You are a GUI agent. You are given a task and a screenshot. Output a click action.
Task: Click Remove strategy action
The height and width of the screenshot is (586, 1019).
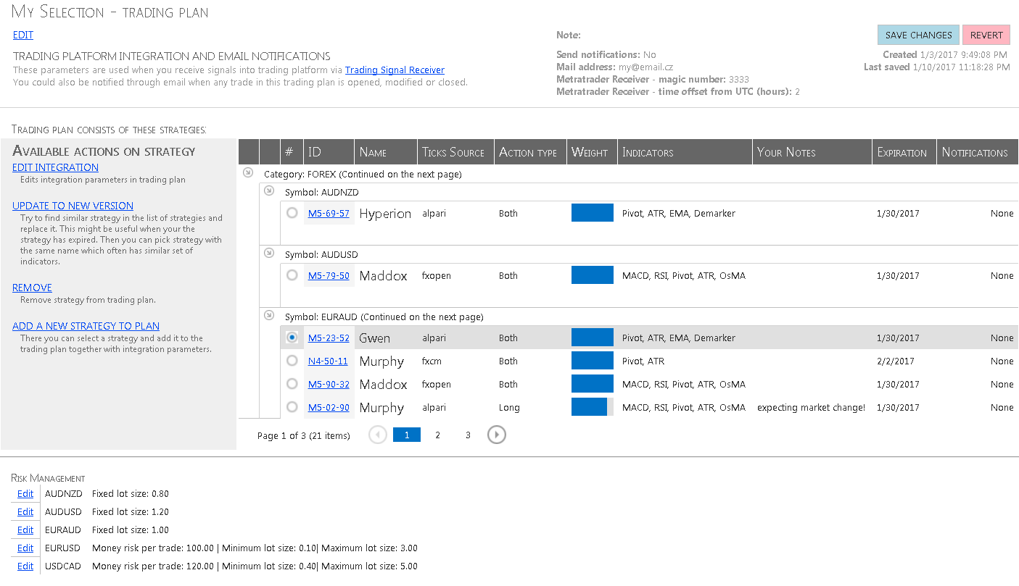pyautogui.click(x=32, y=288)
